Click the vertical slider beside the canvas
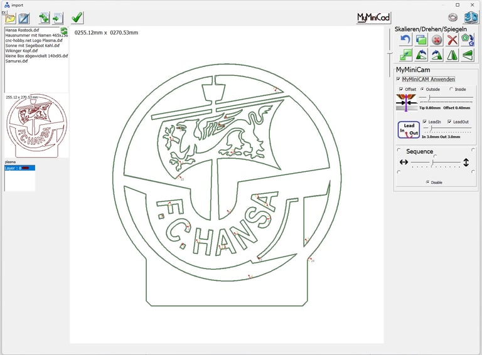Screen dimensions: 482x355 pyautogui.click(x=390, y=52)
